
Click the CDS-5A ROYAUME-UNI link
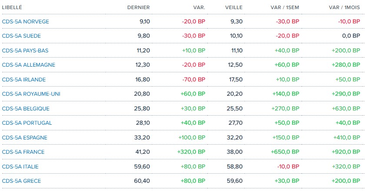point(31,94)
